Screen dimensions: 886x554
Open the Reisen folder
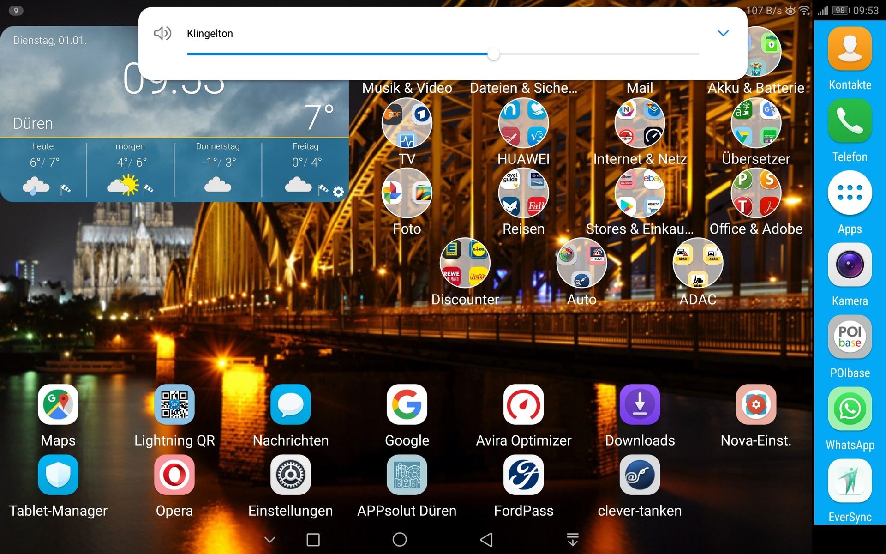pyautogui.click(x=523, y=193)
